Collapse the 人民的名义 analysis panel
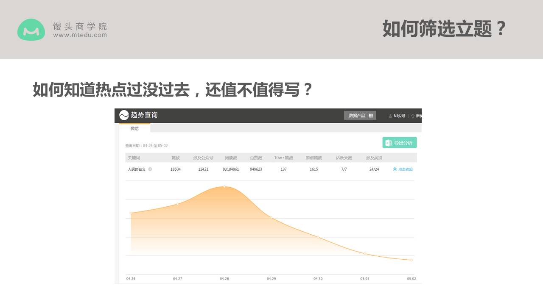The width and height of the screenshot is (543, 305). coord(402,169)
